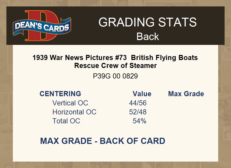Select the Horizontal OC row label
231x168 pixels.
(x=74, y=112)
